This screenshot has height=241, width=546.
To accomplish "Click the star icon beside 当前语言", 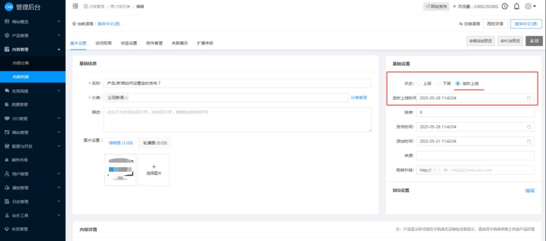I will pyautogui.click(x=74, y=24).
